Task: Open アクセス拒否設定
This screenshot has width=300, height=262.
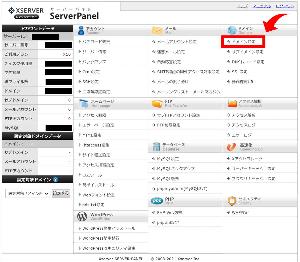Action: pos(98,165)
